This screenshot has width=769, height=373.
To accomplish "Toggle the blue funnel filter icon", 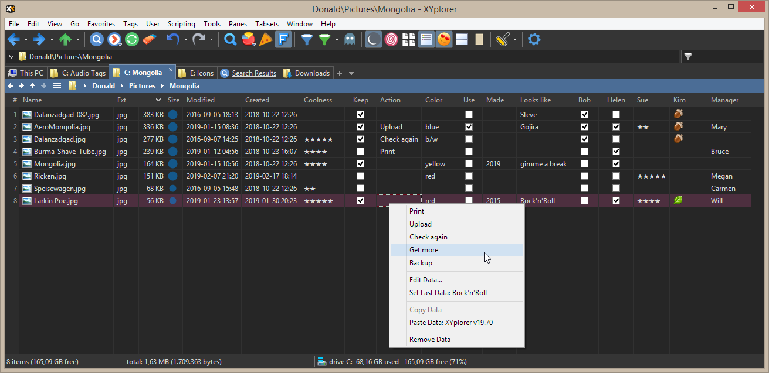I will tap(306, 40).
